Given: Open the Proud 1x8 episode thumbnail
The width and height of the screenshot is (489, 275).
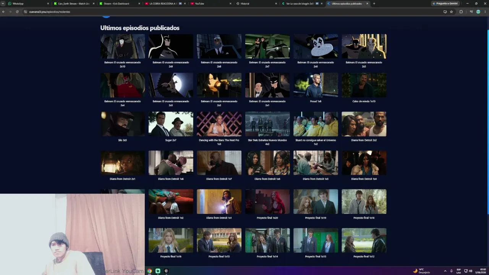Looking at the screenshot, I should click(316, 85).
